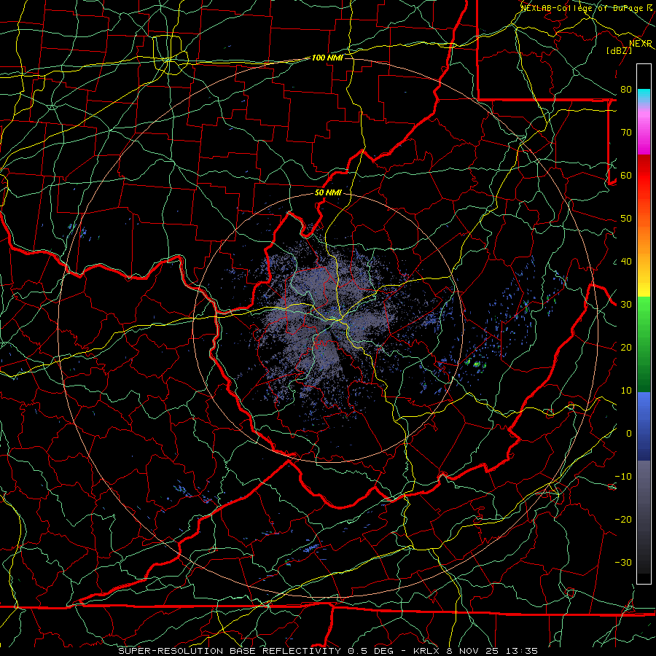This screenshot has height=656, width=656.
Task: Click the "8 NOV 25 13:35" timestamp
Action: pos(492,651)
